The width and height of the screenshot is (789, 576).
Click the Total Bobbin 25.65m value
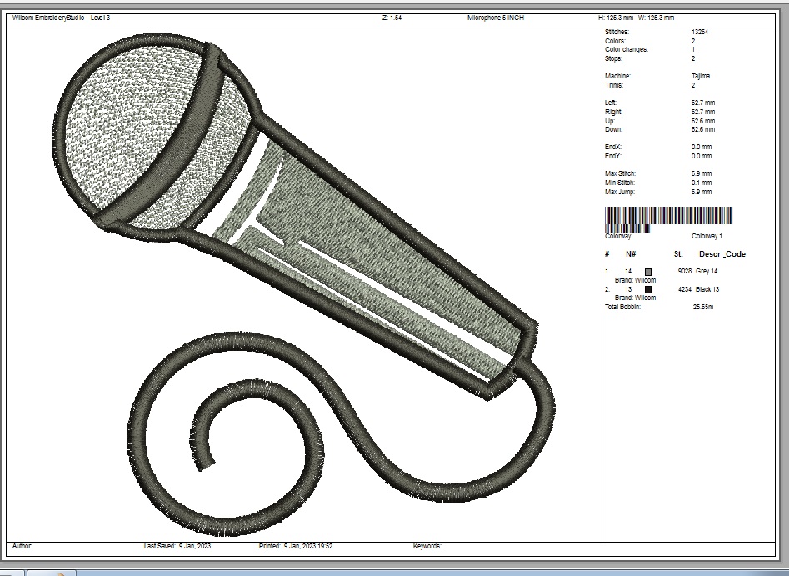703,307
